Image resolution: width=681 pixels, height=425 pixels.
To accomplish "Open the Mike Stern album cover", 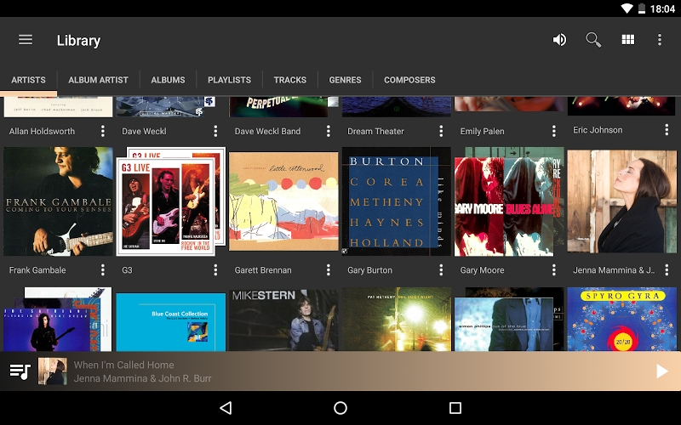I will tap(283, 320).
